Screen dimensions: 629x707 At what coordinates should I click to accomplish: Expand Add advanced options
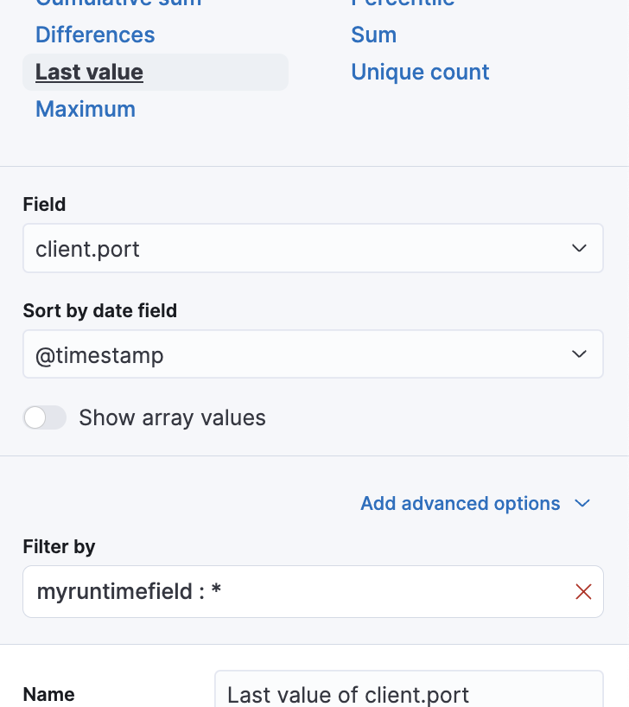(461, 503)
